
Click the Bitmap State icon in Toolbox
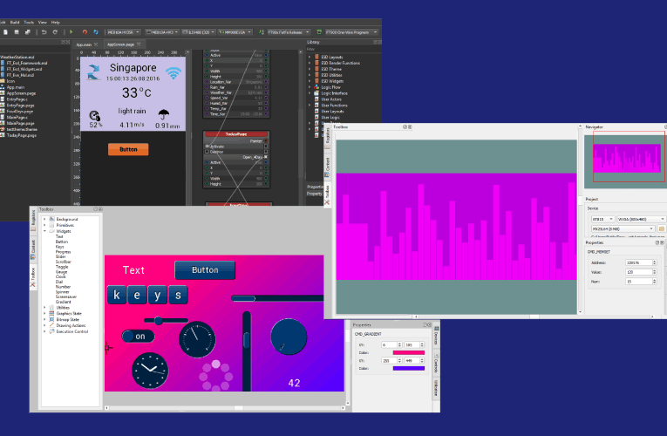(x=51, y=319)
